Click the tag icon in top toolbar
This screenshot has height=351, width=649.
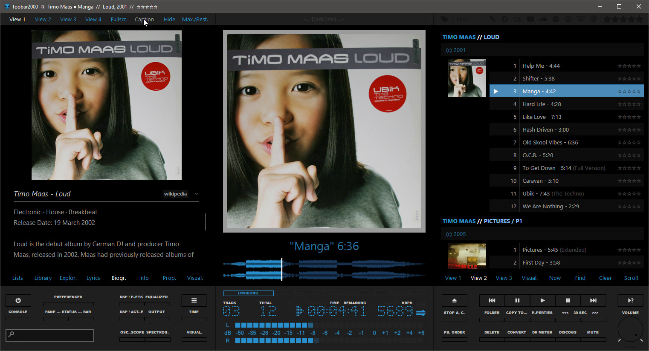(445, 19)
